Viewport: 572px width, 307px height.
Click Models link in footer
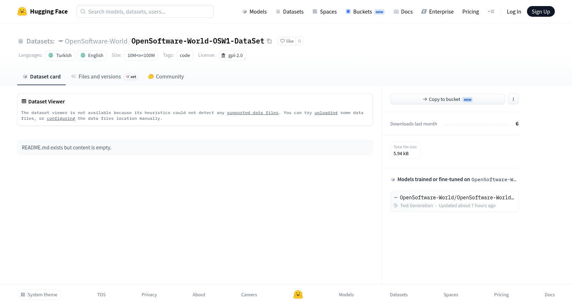pos(346,295)
